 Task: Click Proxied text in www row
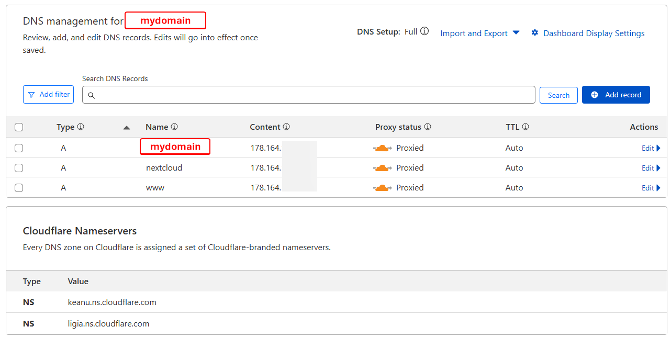tap(410, 188)
